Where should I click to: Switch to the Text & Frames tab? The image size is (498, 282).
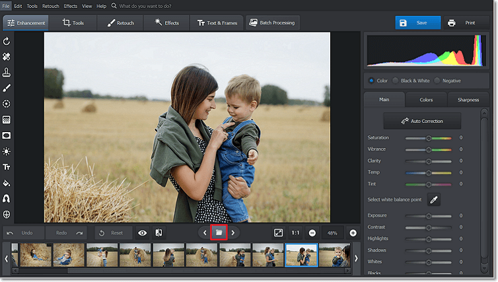217,23
